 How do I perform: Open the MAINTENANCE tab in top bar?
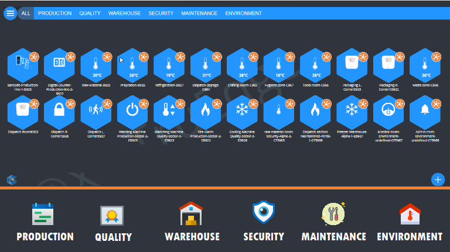coord(199,13)
